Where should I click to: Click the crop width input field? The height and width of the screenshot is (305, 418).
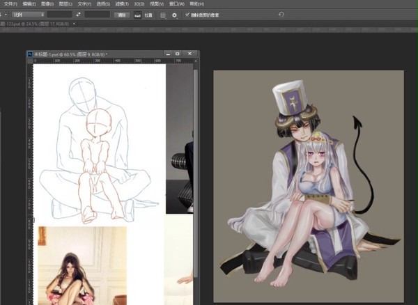point(59,15)
